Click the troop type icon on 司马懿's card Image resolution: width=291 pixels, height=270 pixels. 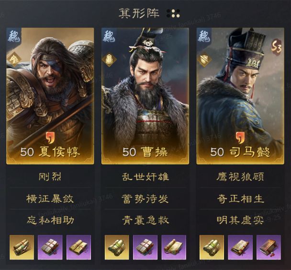click(204, 60)
